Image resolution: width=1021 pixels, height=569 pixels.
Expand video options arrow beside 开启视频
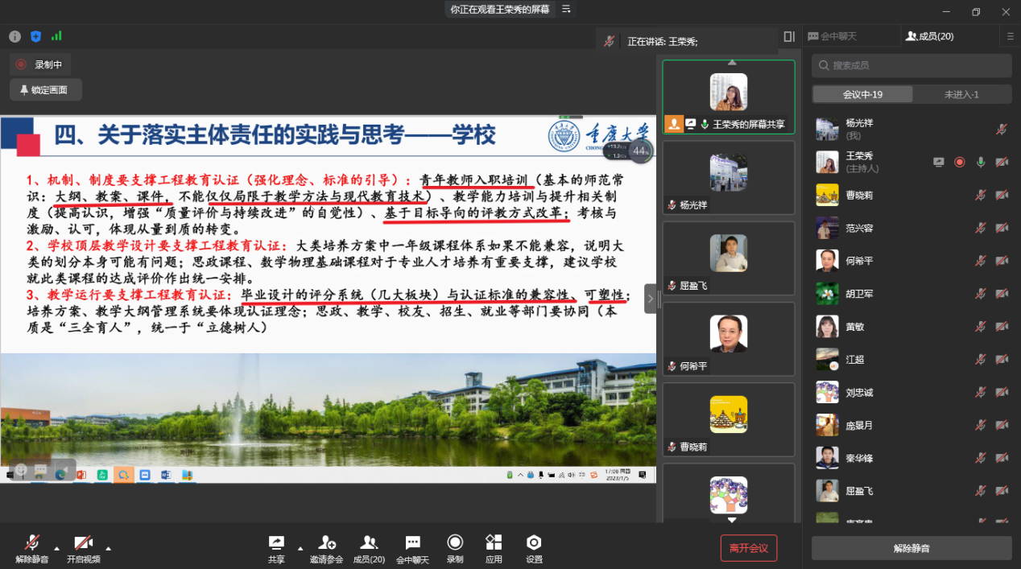point(108,549)
